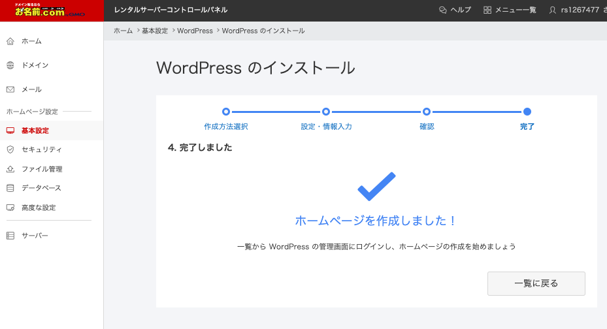Click the 設定・情報入力 step circle

click(x=326, y=112)
